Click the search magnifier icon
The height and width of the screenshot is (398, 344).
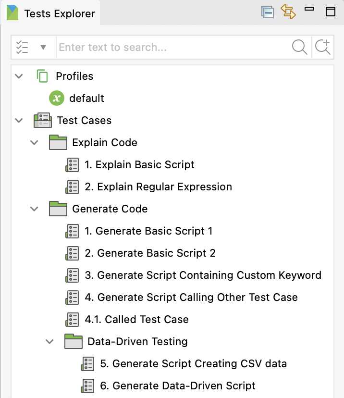point(300,47)
